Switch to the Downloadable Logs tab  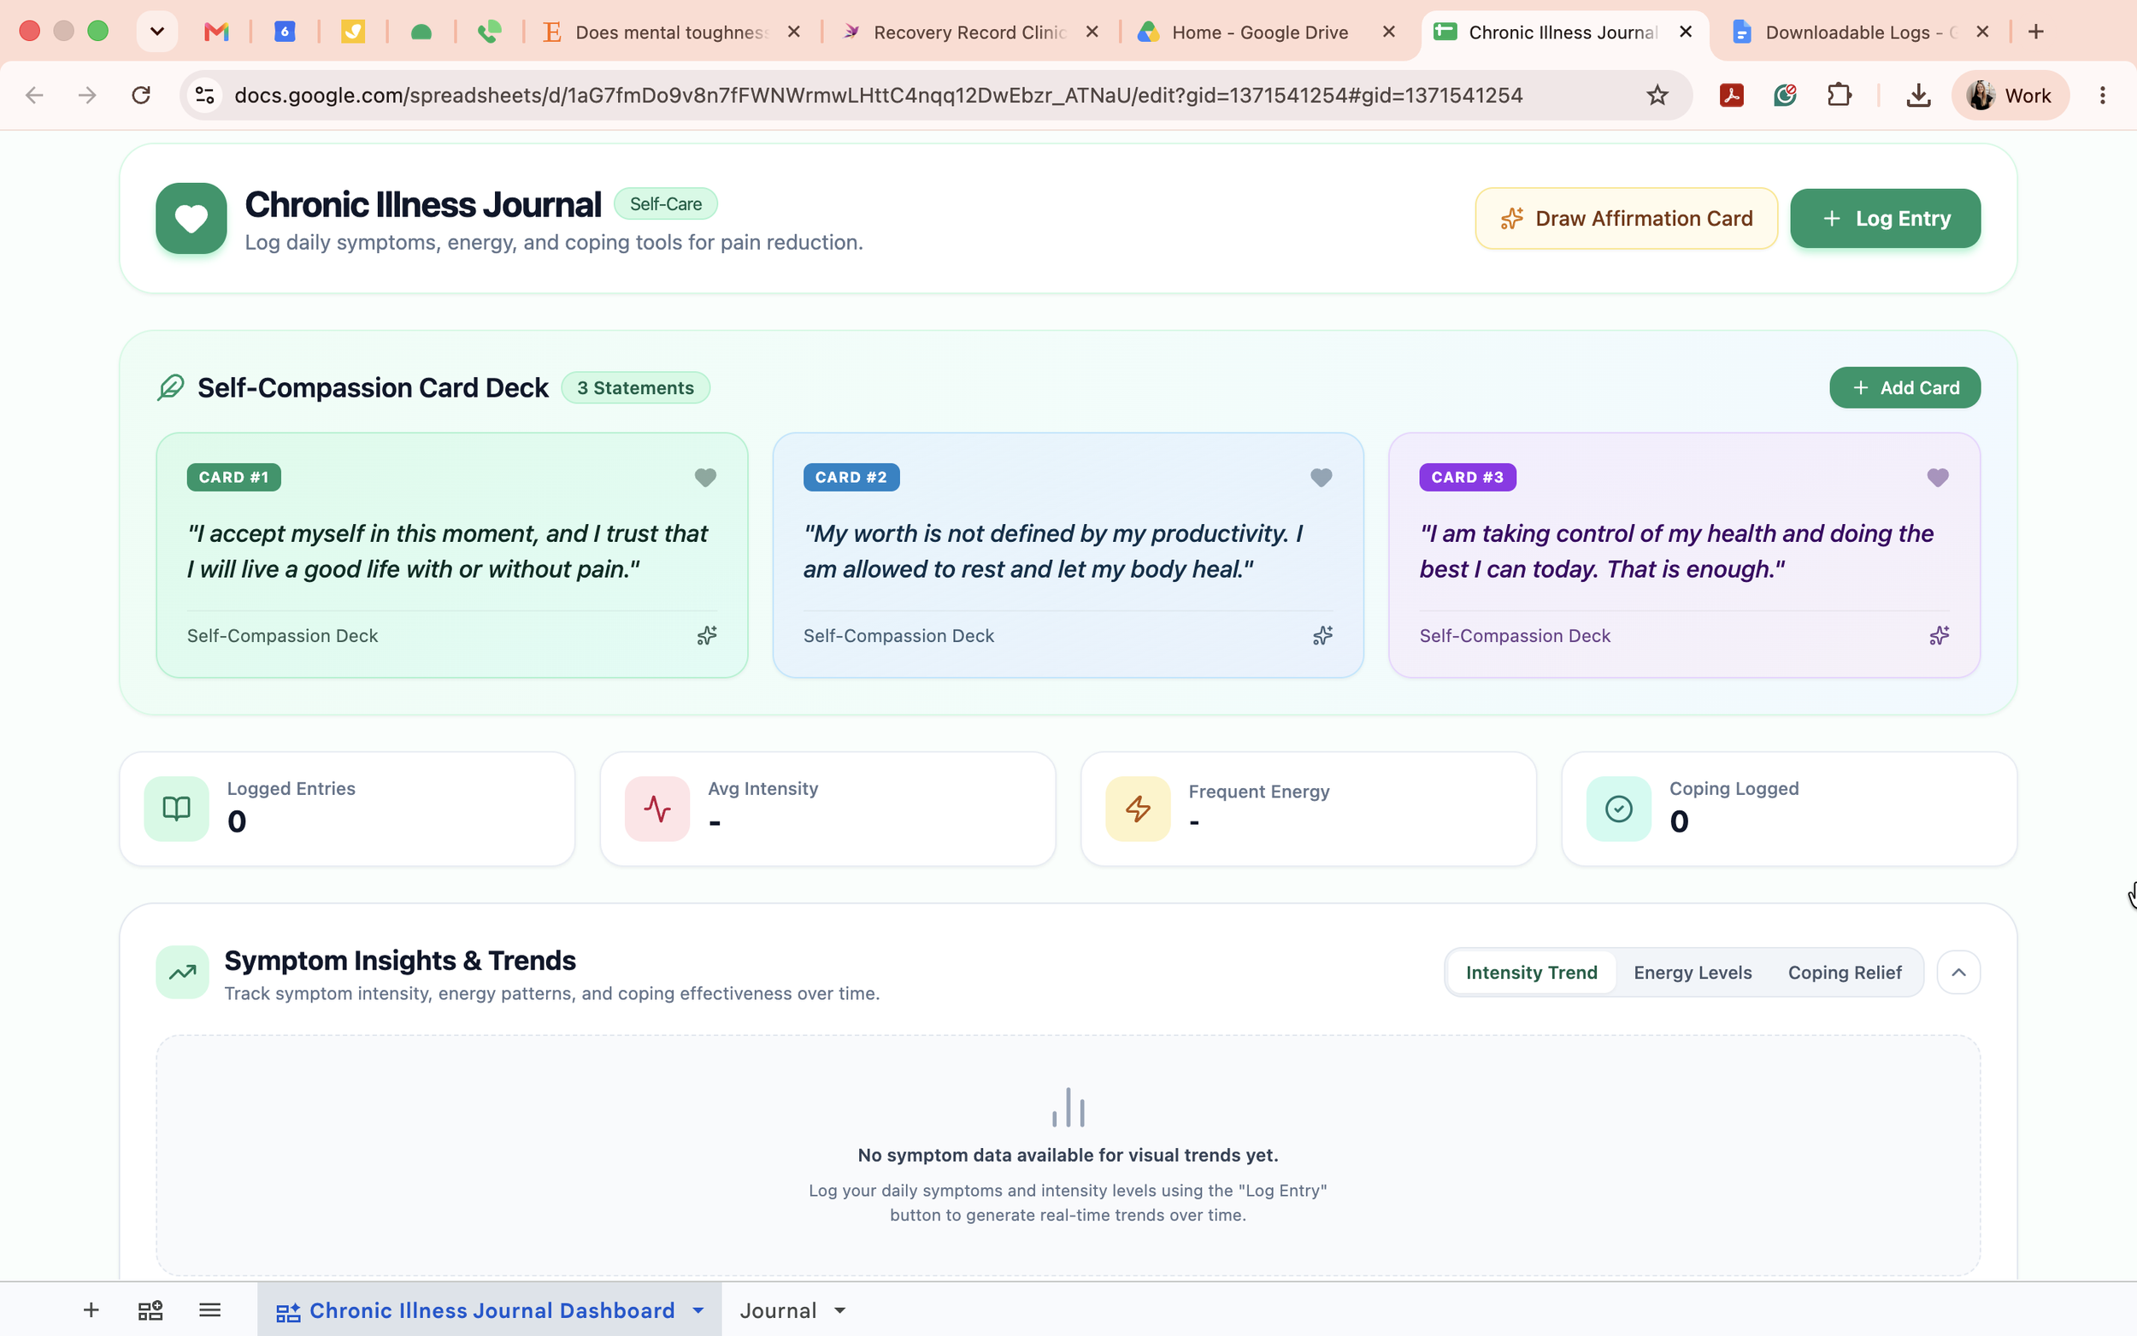point(1859,32)
